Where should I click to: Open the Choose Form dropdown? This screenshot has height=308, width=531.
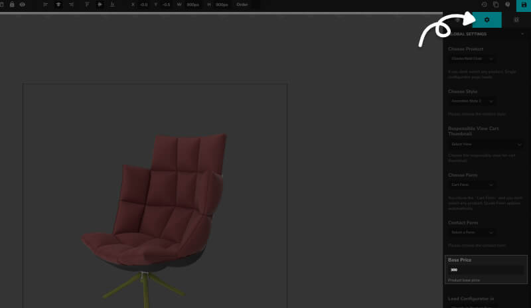coord(472,185)
